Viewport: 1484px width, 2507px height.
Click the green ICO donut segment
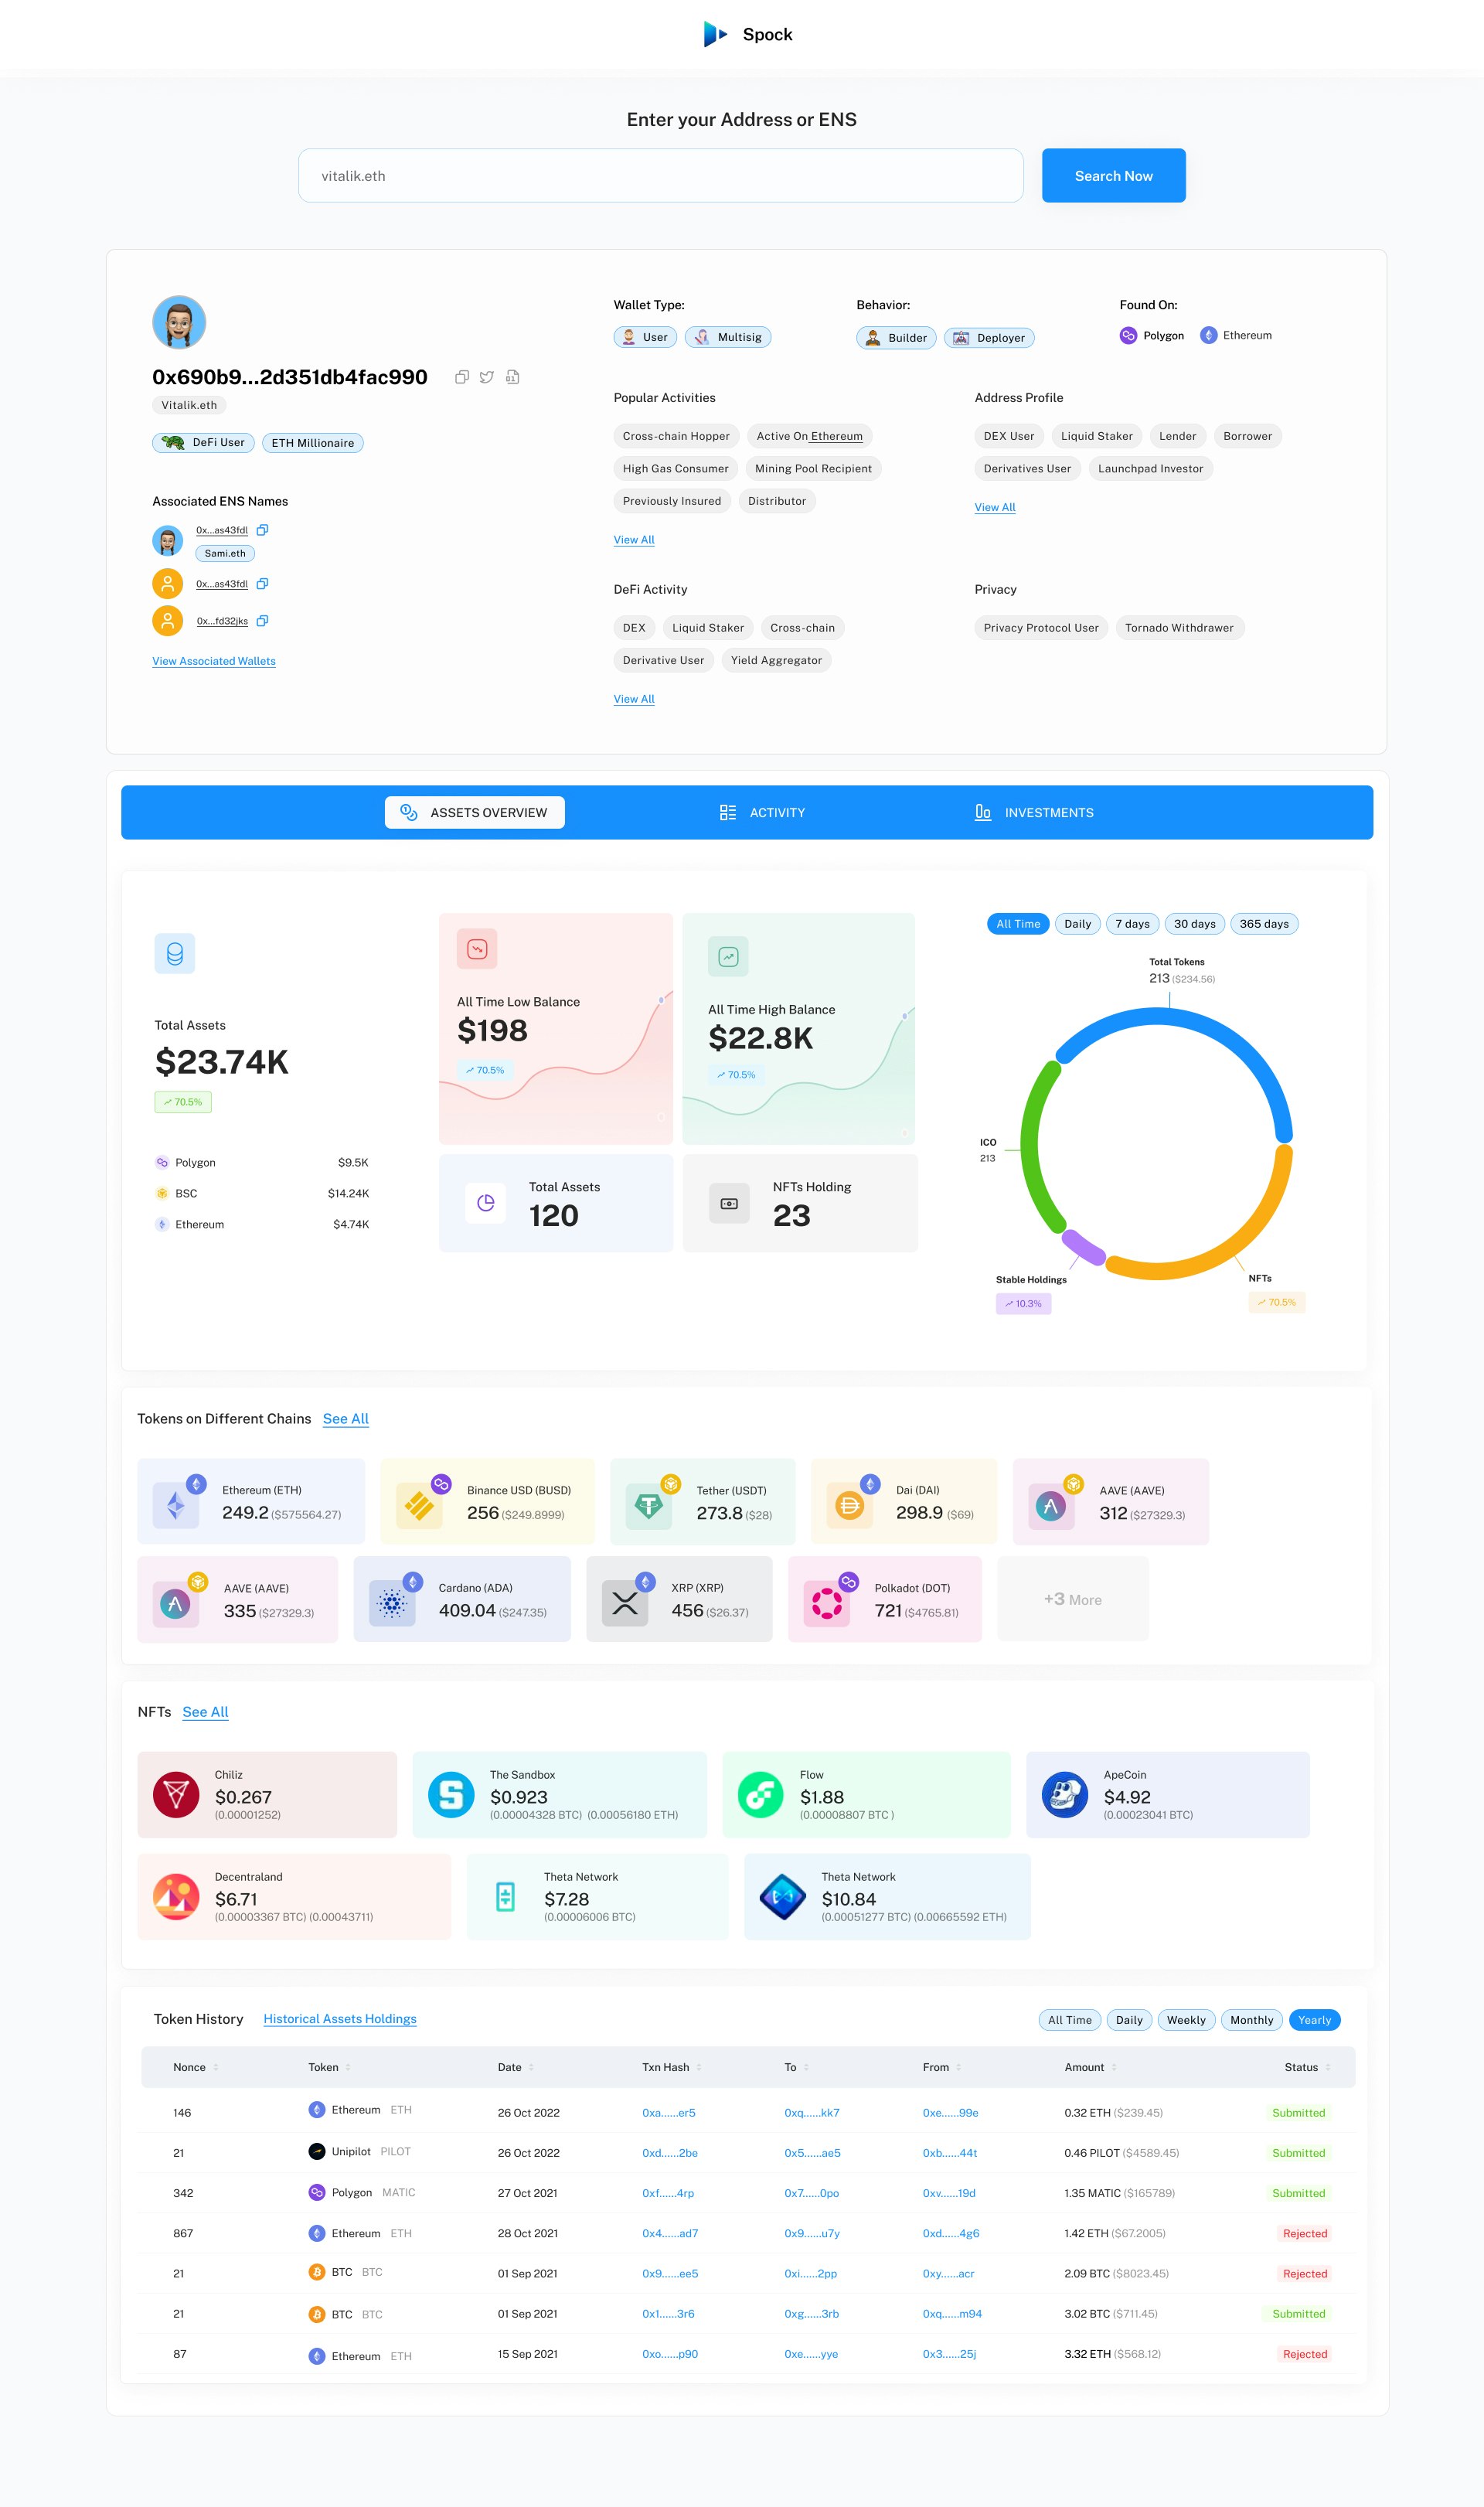point(1031,1144)
